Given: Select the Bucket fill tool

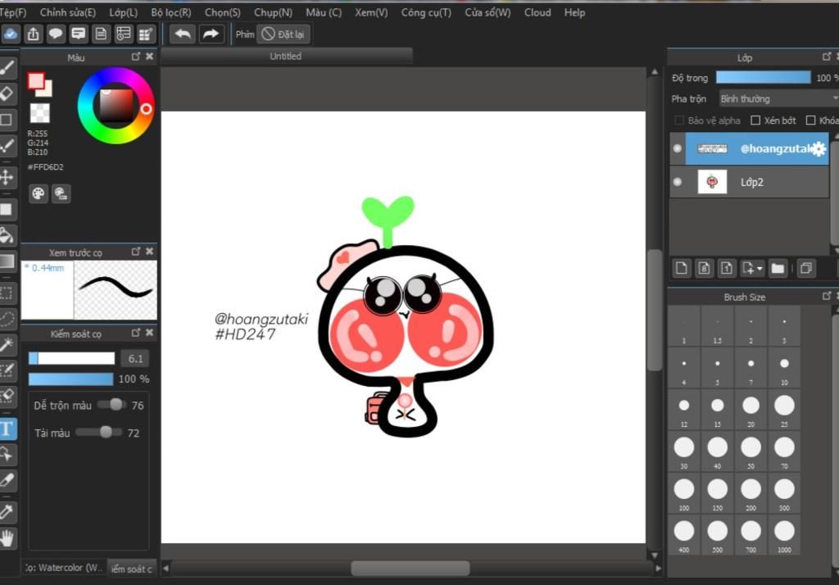Looking at the screenshot, I should coord(7,235).
